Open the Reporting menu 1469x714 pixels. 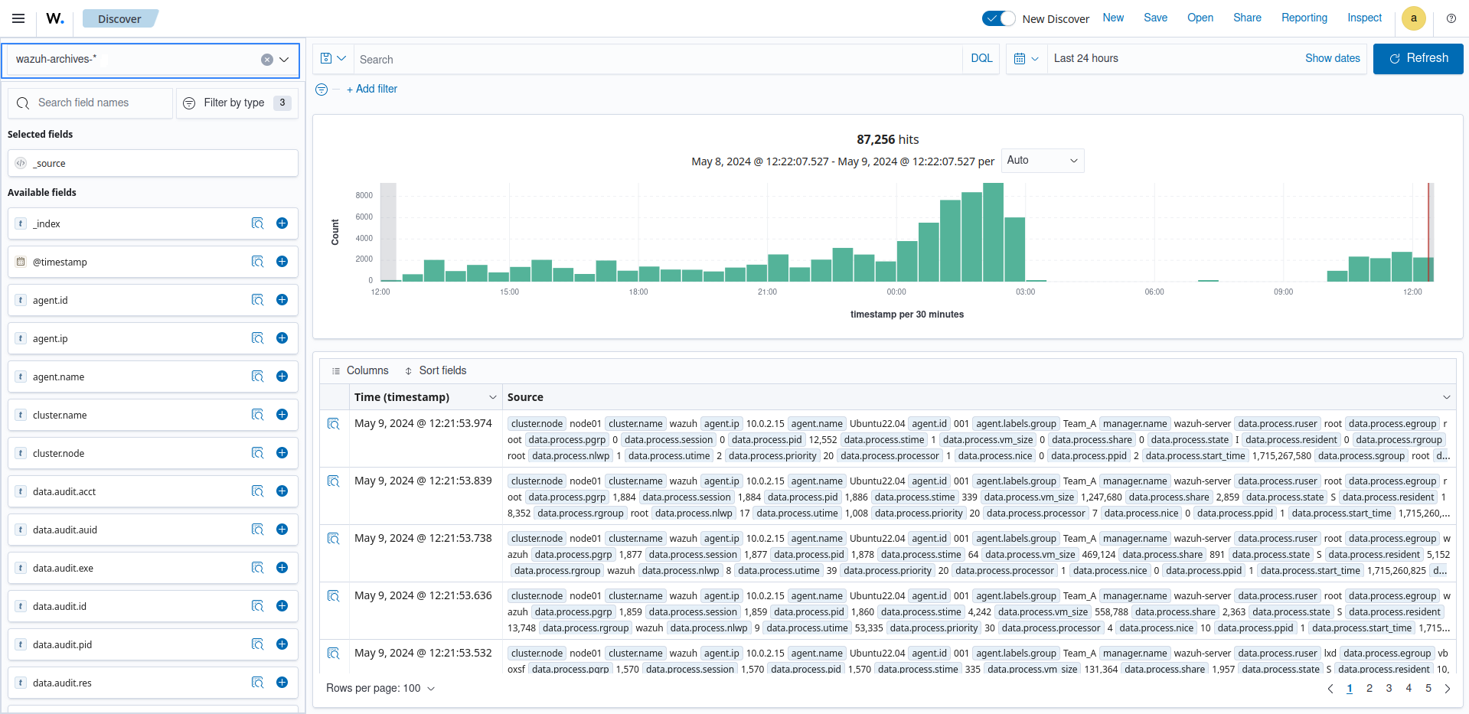point(1304,18)
